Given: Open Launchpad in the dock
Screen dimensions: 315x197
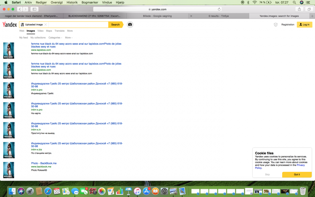Looking at the screenshot, I should [30, 191].
